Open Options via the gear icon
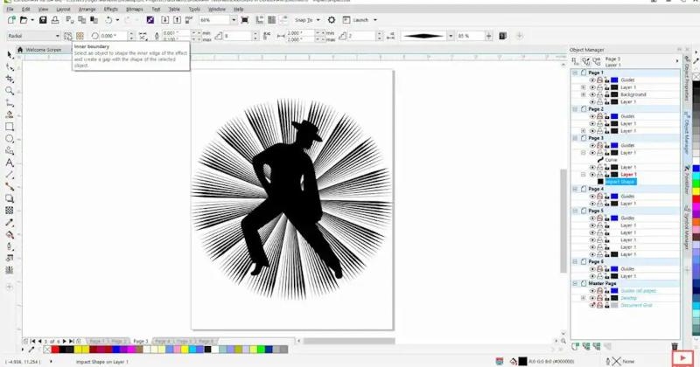Viewport: 700px width, 367px height. 332,20
